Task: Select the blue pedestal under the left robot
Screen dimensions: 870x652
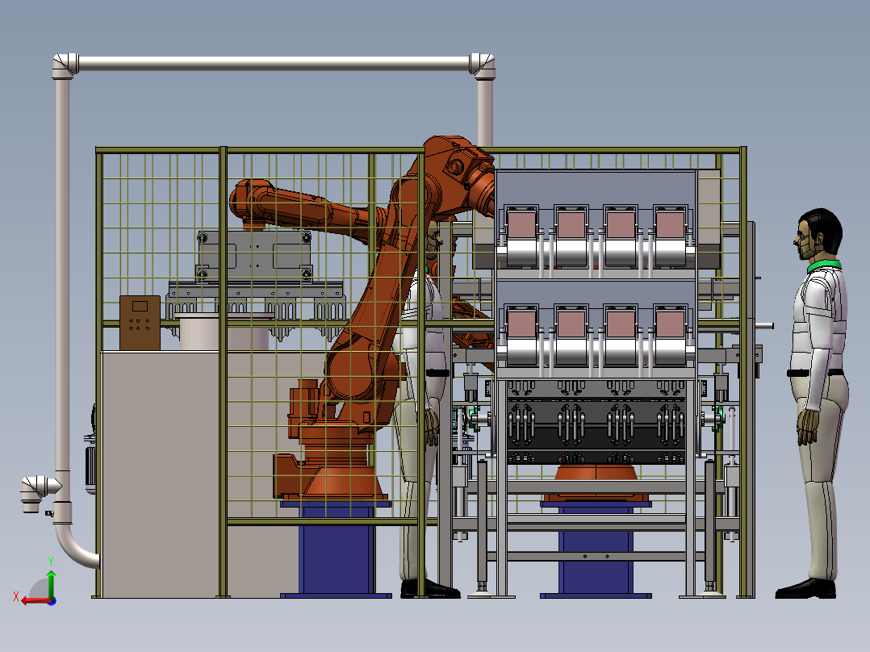Action: (x=337, y=549)
